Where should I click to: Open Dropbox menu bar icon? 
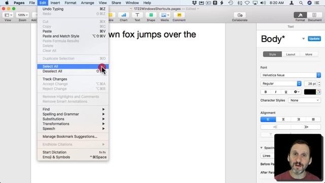point(194,3)
